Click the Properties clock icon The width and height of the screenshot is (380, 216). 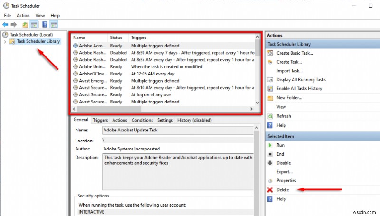[270, 181]
